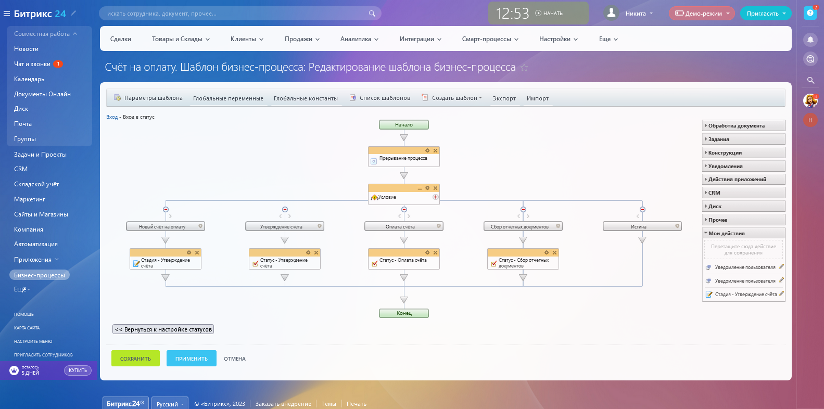Open Товары и Склады dropdown menu
Viewport: 824px width, 409px height.
pyautogui.click(x=181, y=39)
